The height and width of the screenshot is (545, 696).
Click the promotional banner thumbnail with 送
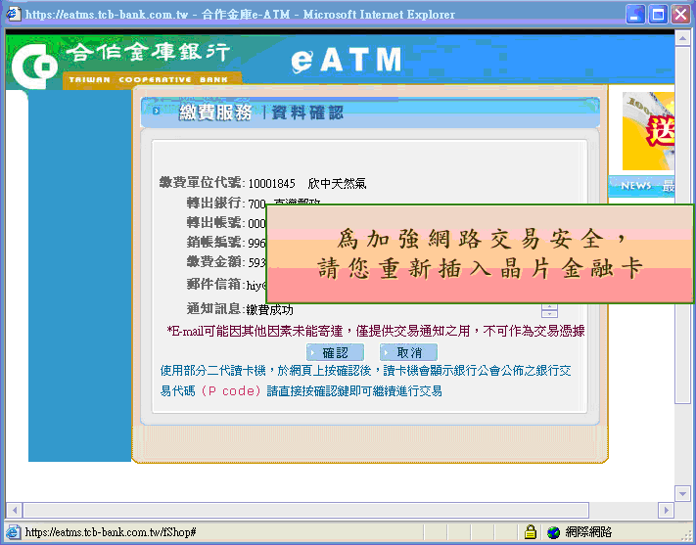[x=648, y=131]
